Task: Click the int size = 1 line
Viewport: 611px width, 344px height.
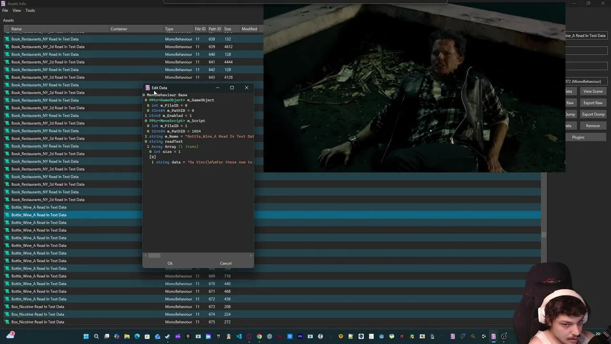Action: click(x=165, y=151)
